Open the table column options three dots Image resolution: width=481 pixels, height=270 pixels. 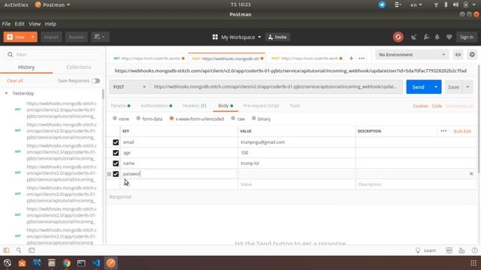(443, 131)
